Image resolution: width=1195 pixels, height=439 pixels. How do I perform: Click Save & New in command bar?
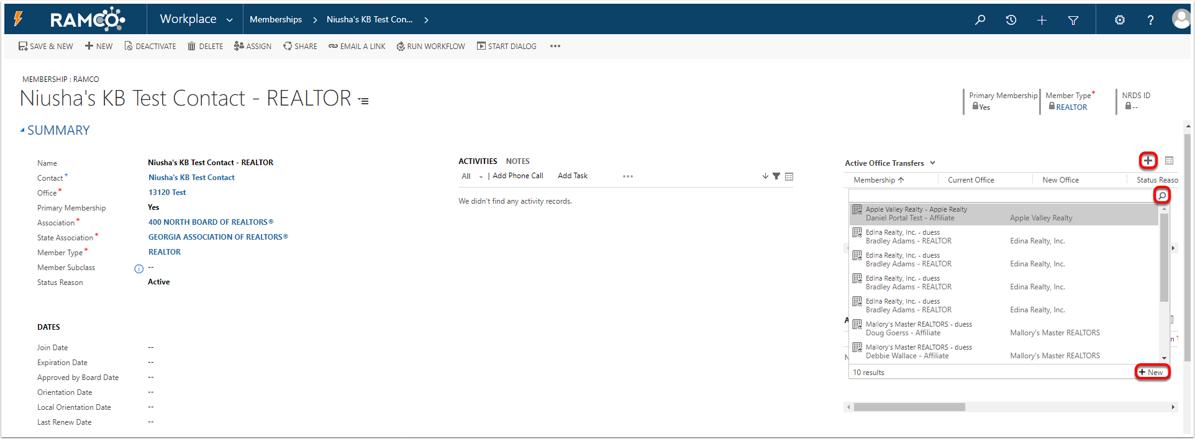46,46
